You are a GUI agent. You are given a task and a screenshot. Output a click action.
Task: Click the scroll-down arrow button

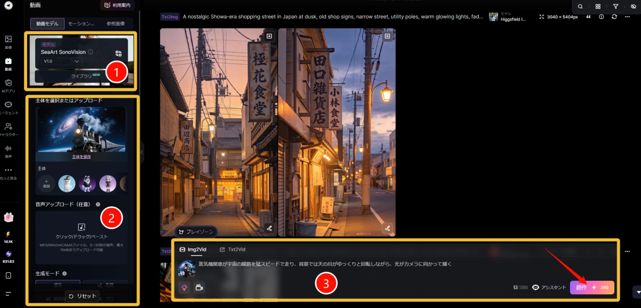[638, 292]
